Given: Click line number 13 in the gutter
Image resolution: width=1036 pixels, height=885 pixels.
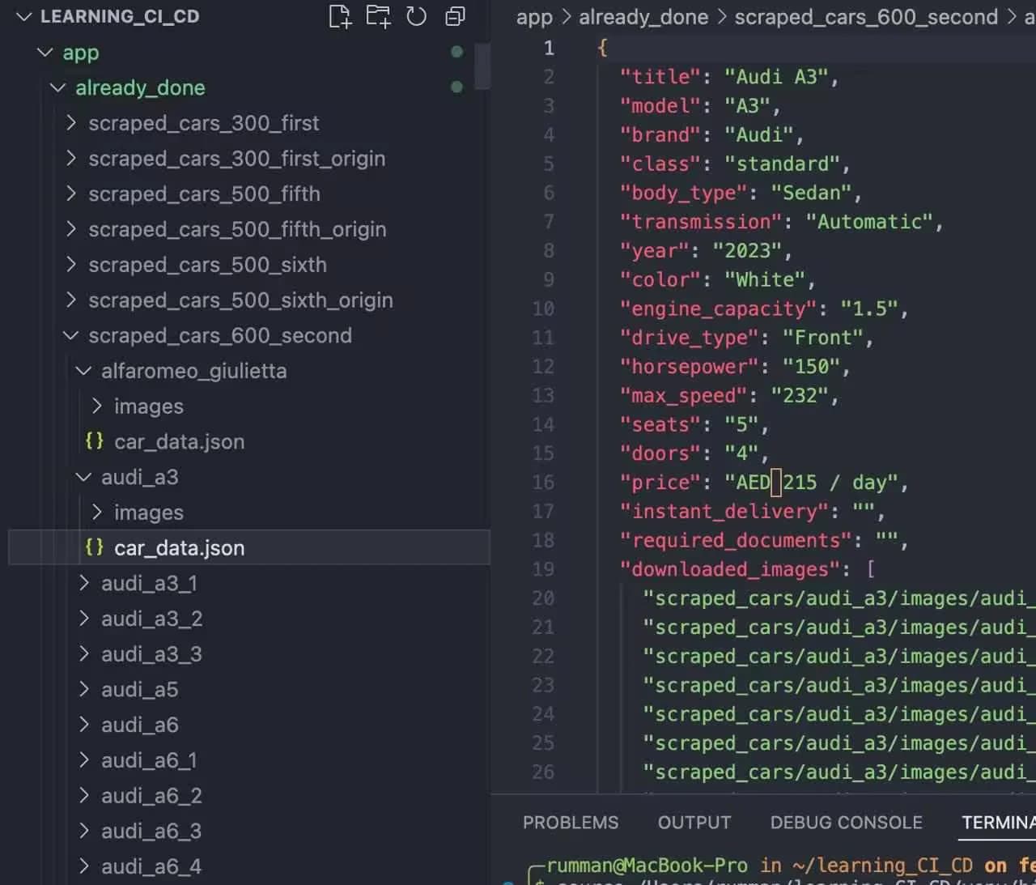Looking at the screenshot, I should pos(543,396).
